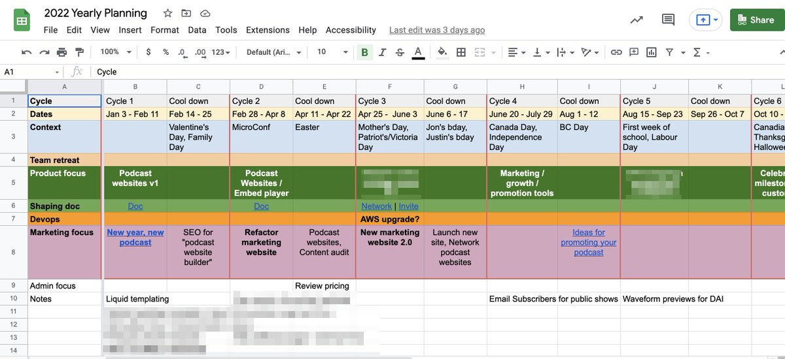Open the Extensions menu
This screenshot has width=785, height=359.
pyautogui.click(x=268, y=30)
